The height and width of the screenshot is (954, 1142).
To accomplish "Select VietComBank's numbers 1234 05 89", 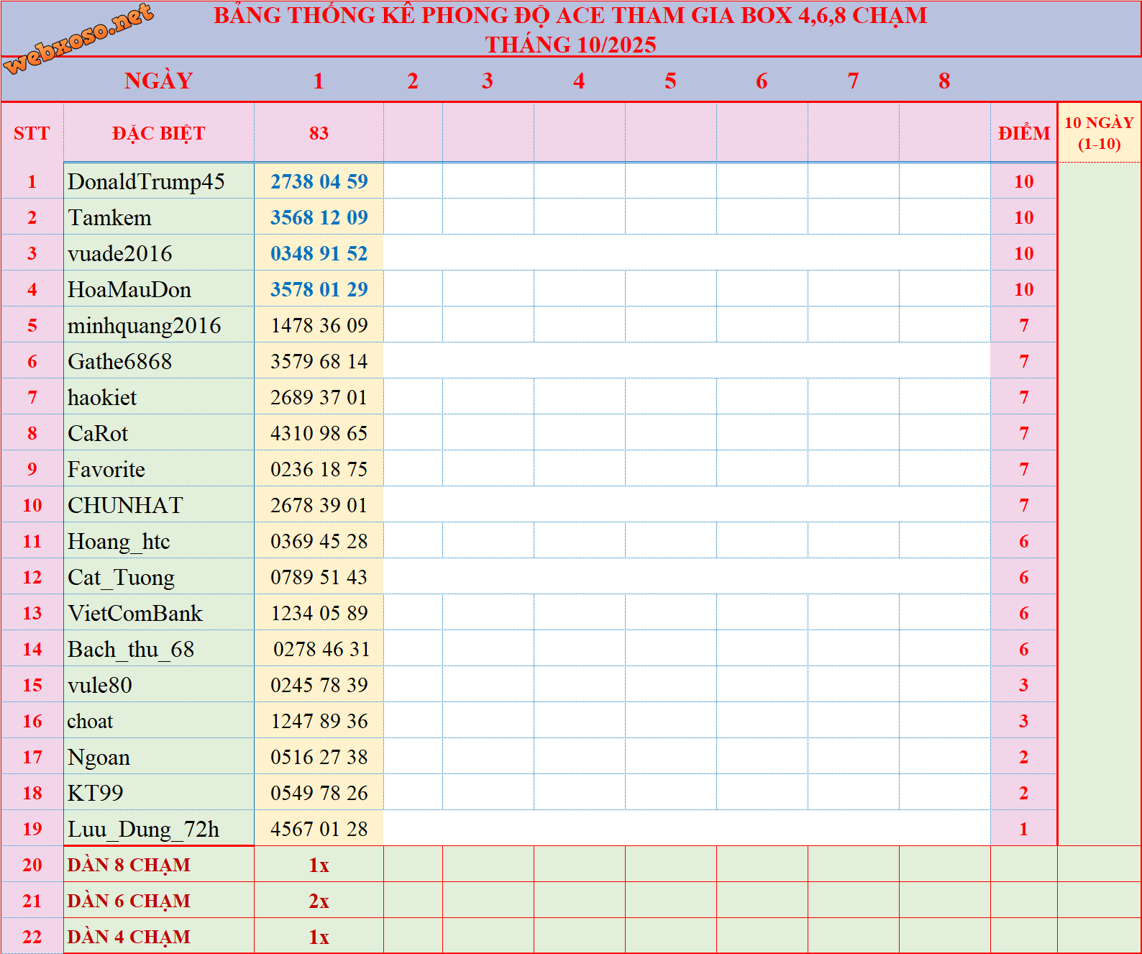I will [x=319, y=613].
